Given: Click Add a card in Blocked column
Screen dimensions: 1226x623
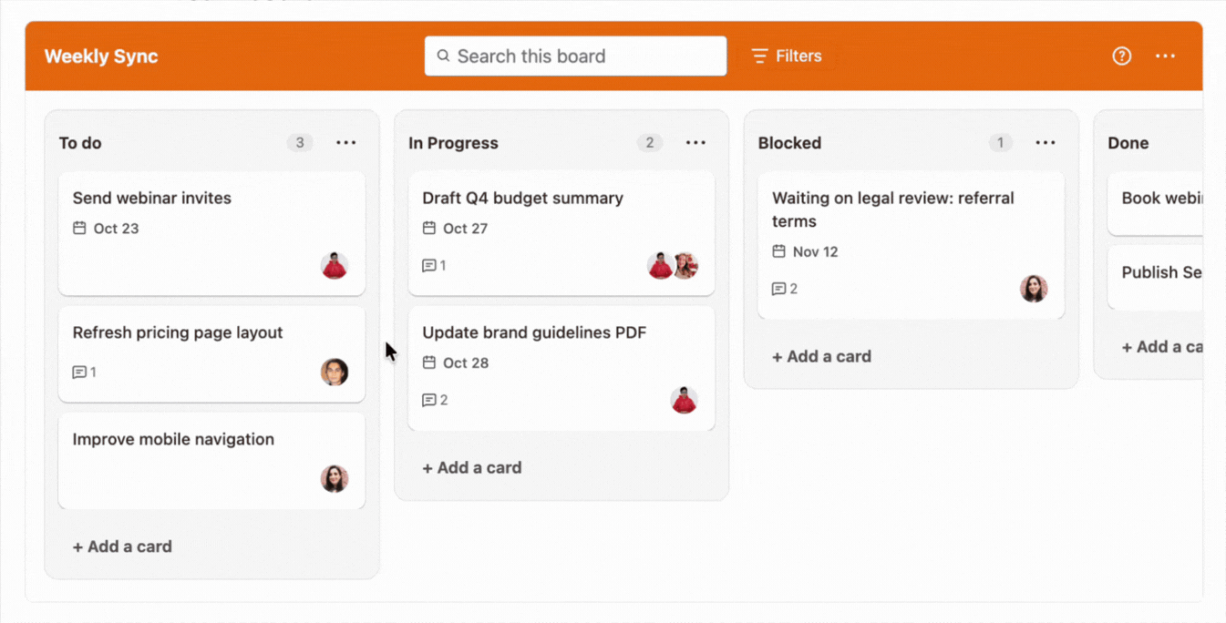Looking at the screenshot, I should (x=821, y=356).
